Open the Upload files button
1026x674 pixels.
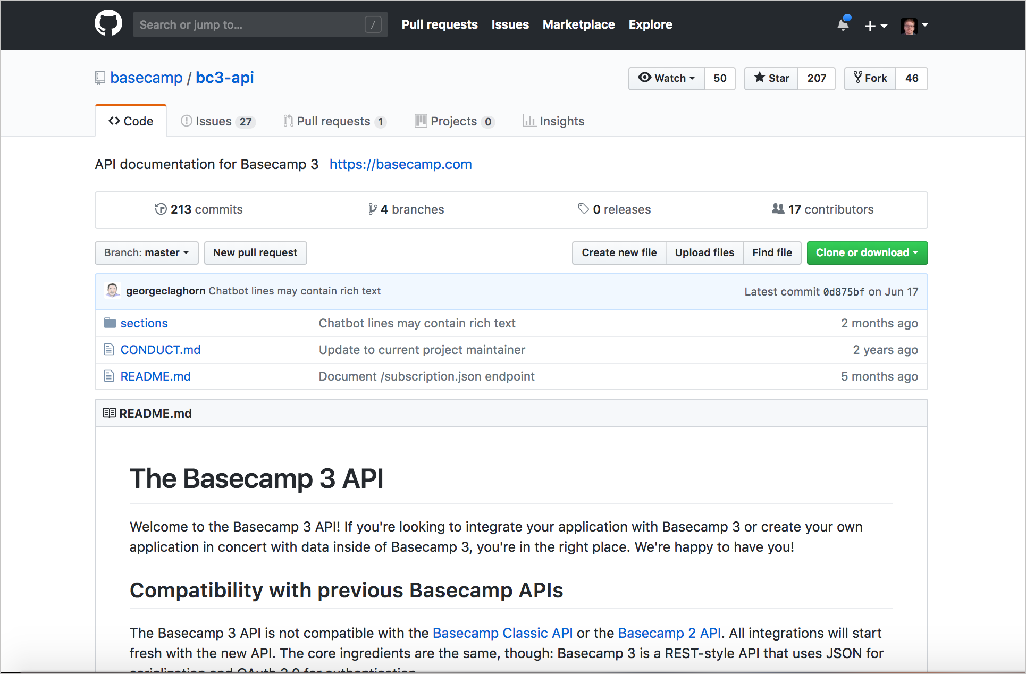click(x=704, y=252)
